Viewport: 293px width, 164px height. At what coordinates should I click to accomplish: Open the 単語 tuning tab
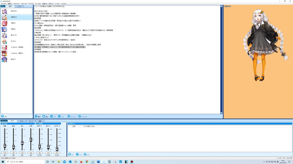(40, 121)
